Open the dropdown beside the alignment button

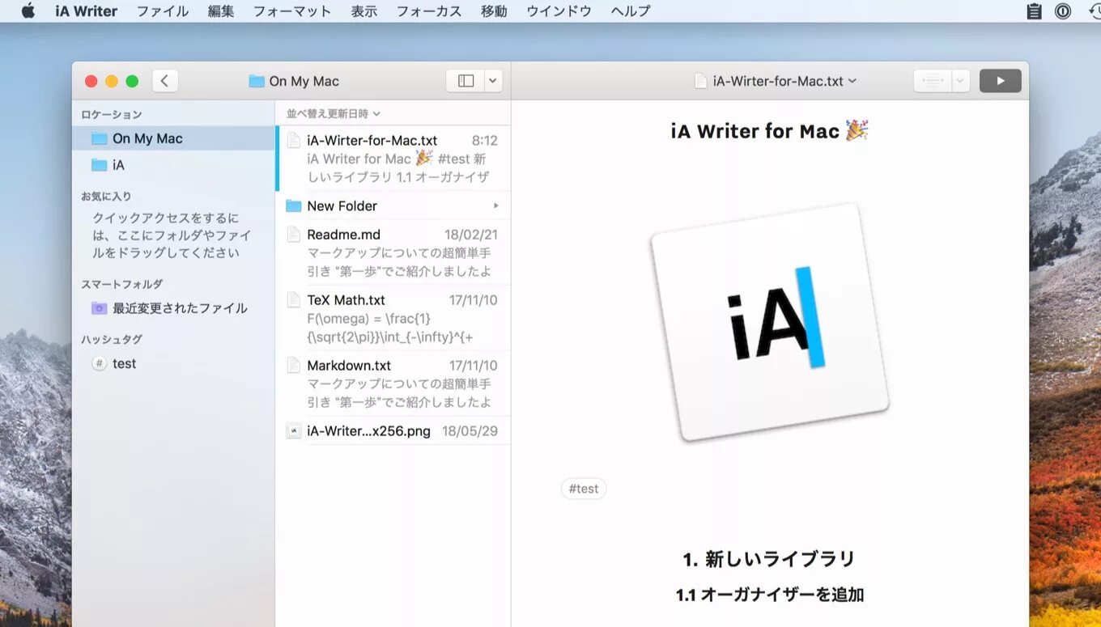pyautogui.click(x=961, y=81)
